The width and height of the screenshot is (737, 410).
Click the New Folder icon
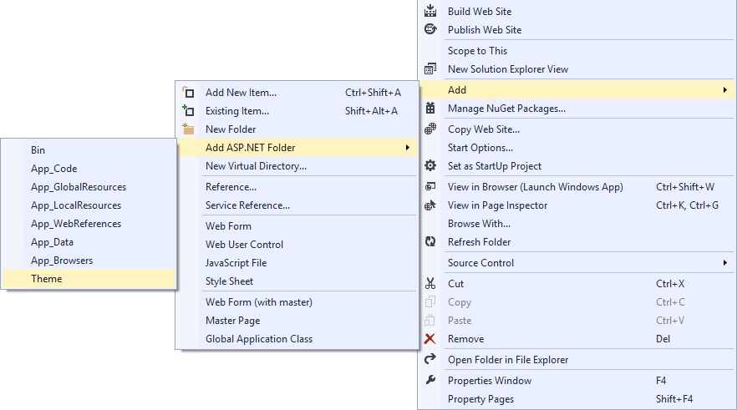[188, 129]
